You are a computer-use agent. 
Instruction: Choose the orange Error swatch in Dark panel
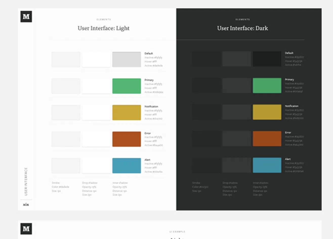267,139
